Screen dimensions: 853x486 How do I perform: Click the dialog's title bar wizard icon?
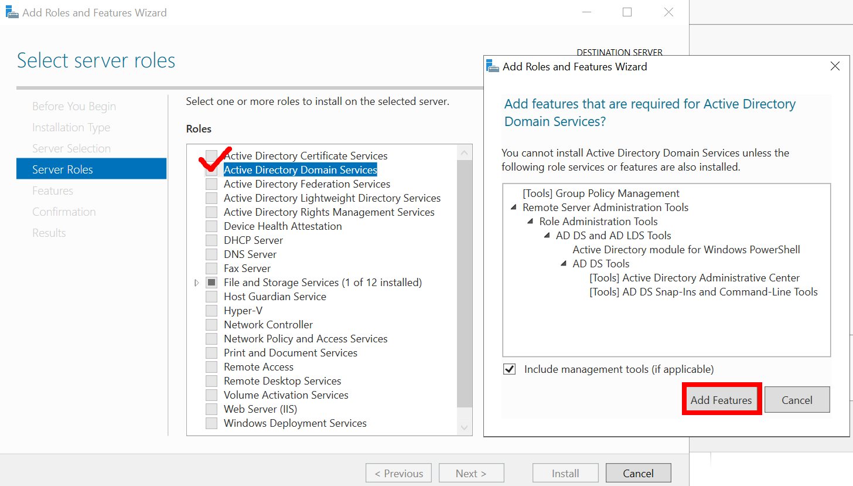pyautogui.click(x=493, y=66)
